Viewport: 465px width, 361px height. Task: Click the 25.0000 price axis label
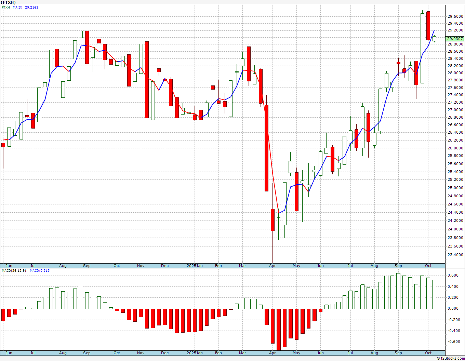coord(455,188)
